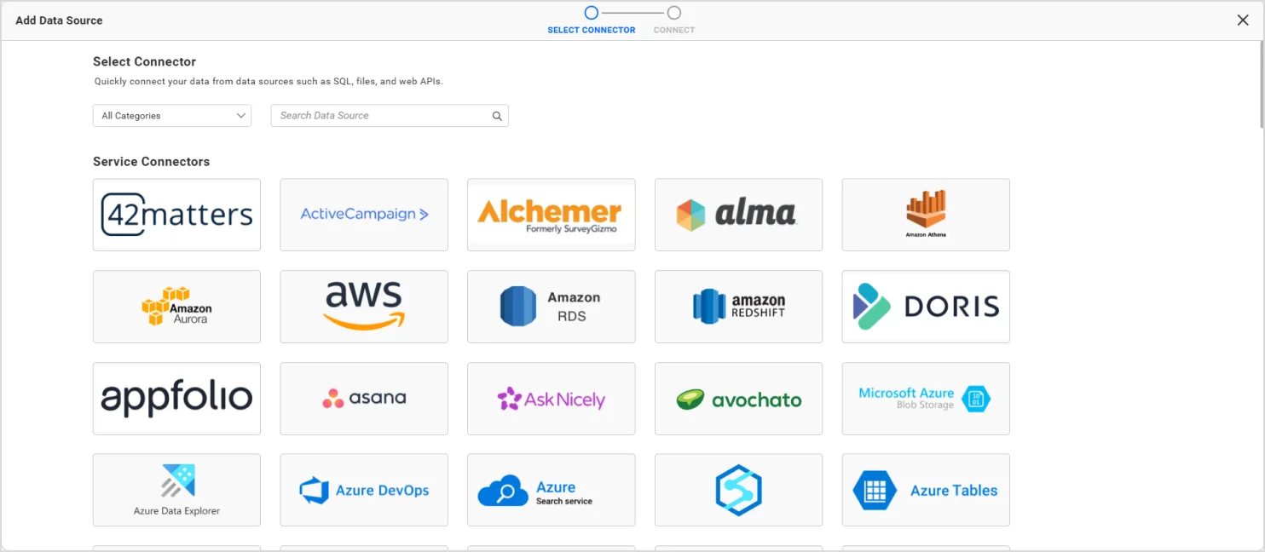Select the appfolio connector
The image size is (1265, 552).
176,399
